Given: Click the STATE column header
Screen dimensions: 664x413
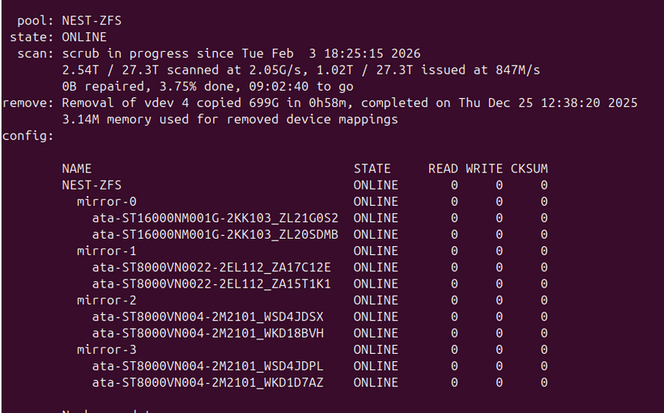Looking at the screenshot, I should [372, 168].
